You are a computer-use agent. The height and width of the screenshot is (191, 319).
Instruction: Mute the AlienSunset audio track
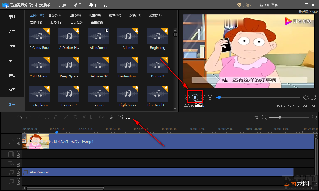(x=18, y=170)
